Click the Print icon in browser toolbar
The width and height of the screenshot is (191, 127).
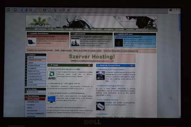point(55,10)
